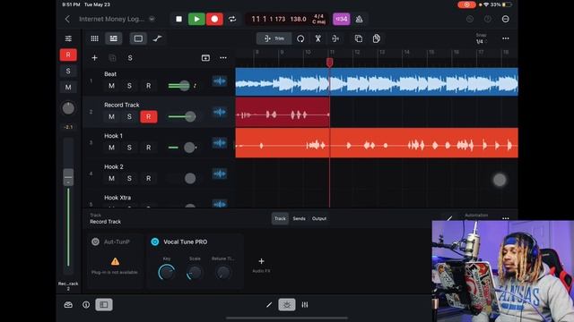Image resolution: width=574 pixels, height=322 pixels.
Task: Click the import track icon in header
Action: pos(205,57)
